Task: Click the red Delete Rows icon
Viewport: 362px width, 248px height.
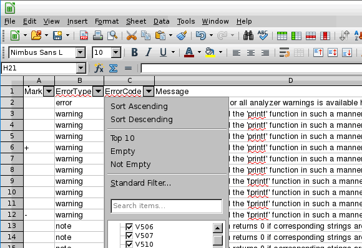Action: pyautogui.click(x=311, y=36)
